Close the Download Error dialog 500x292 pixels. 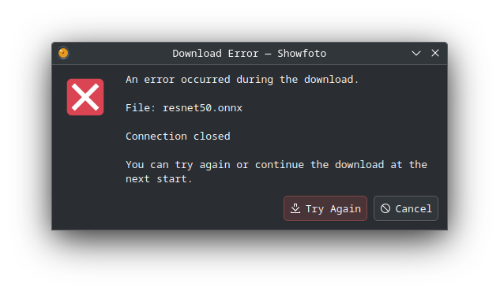tap(435, 53)
